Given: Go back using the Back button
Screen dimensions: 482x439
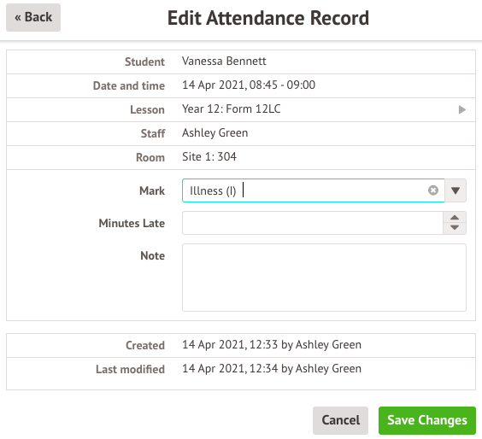Looking at the screenshot, I should (33, 17).
